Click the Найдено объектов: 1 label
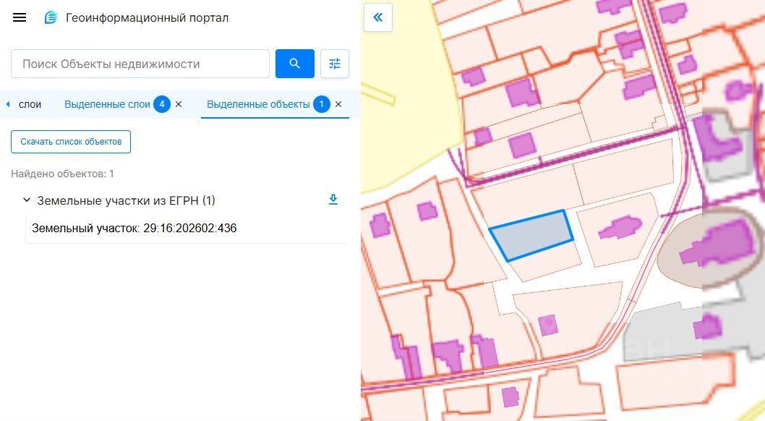Image resolution: width=765 pixels, height=421 pixels. (x=62, y=174)
